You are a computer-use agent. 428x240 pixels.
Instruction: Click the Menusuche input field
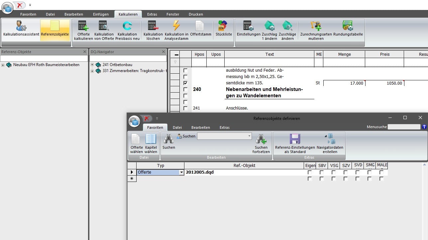click(404, 127)
